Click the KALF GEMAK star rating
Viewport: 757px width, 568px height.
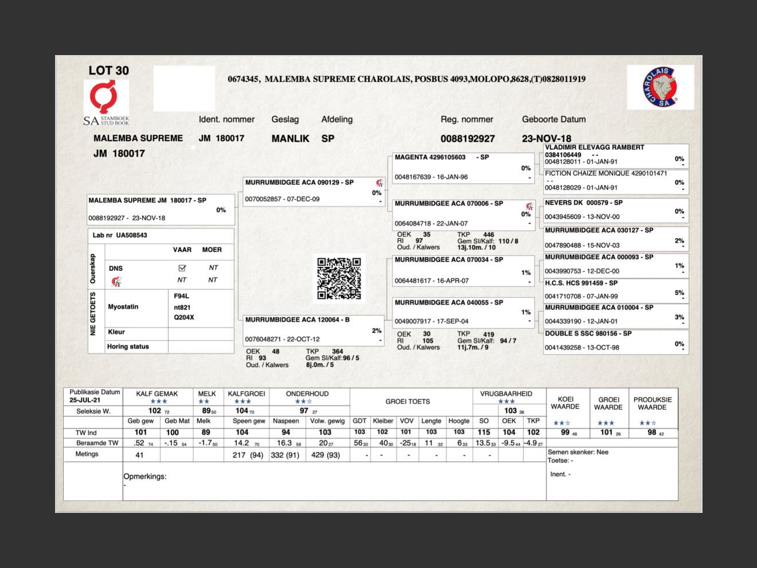tap(159, 402)
